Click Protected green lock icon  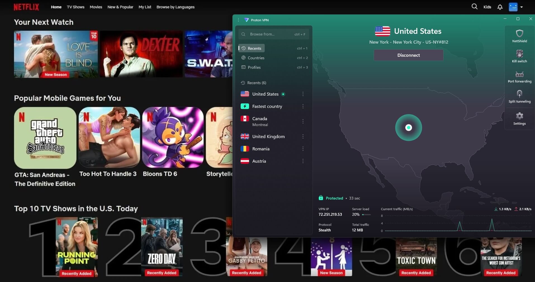[321, 198]
